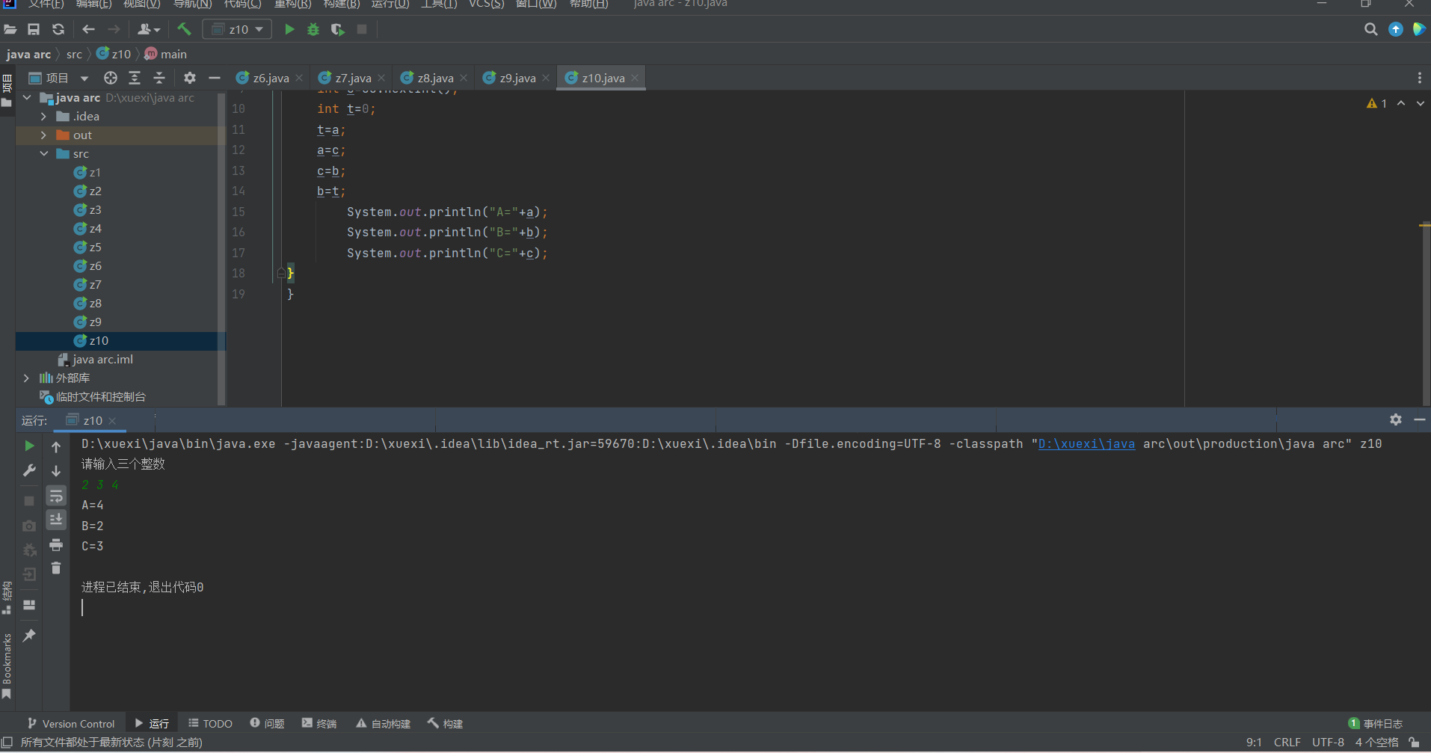Locate opened file in project tree icon

pos(111,78)
